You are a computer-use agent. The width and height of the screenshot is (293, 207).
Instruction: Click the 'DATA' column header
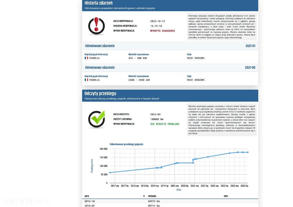tap(87, 196)
